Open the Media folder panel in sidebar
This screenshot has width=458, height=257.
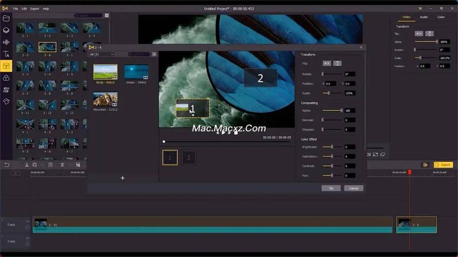[x=6, y=19]
